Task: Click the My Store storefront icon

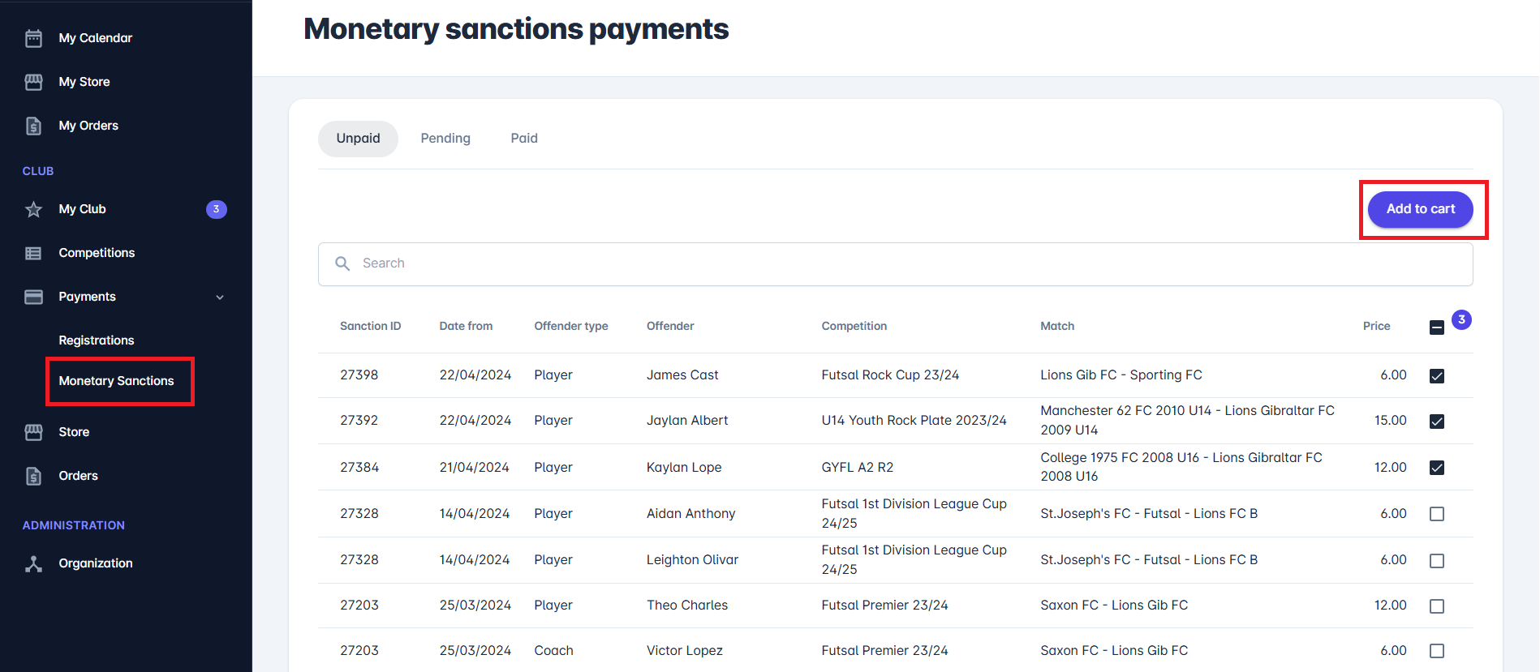Action: 33,82
